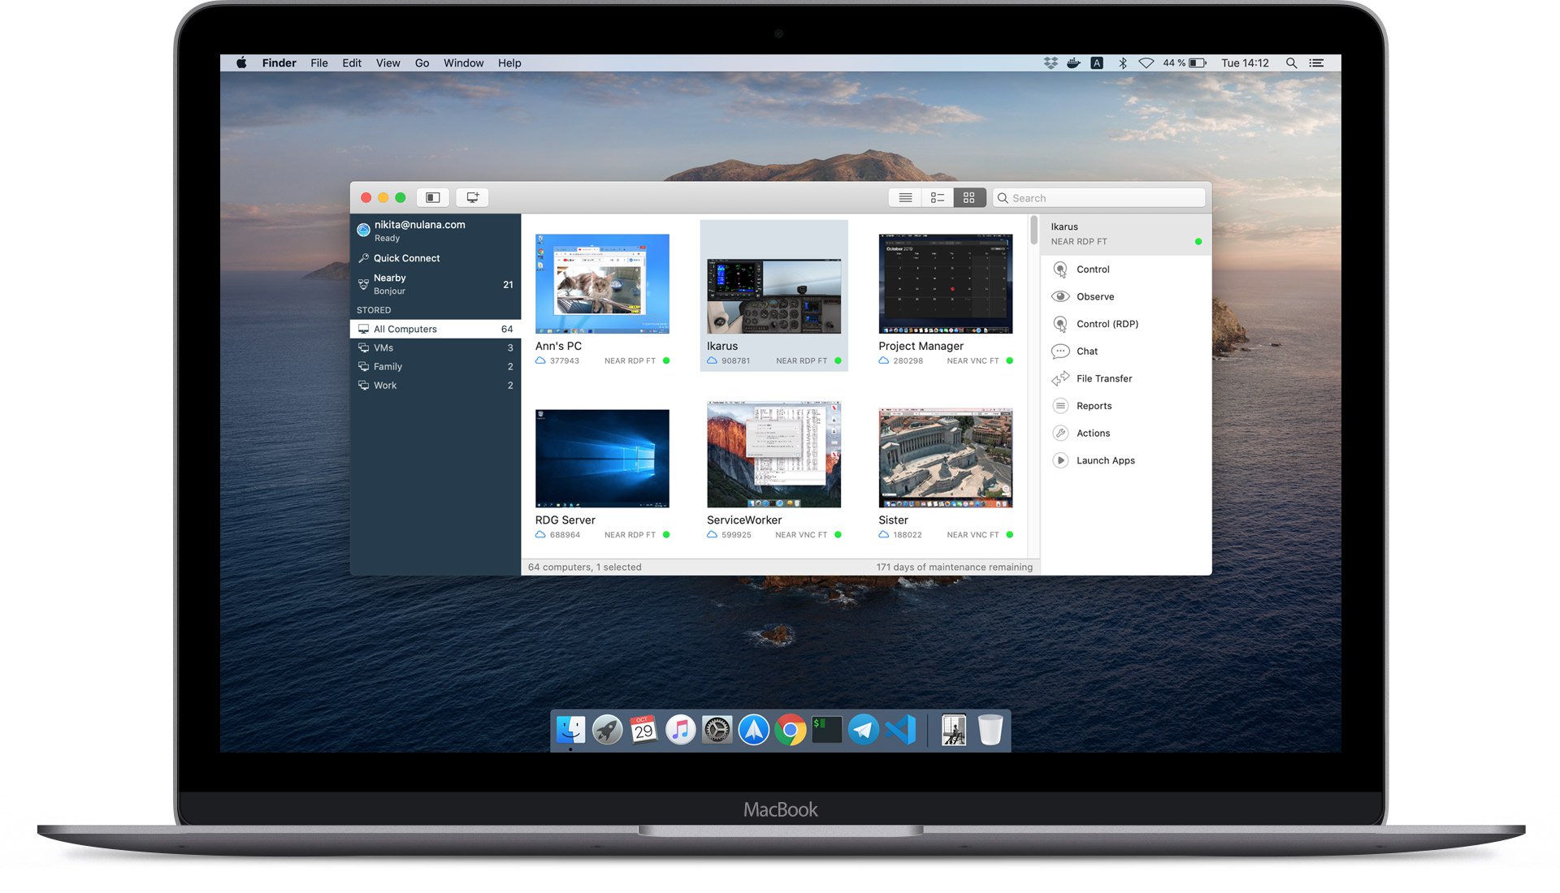Add a new connection via the toolbar
The width and height of the screenshot is (1560, 893).
(x=472, y=196)
